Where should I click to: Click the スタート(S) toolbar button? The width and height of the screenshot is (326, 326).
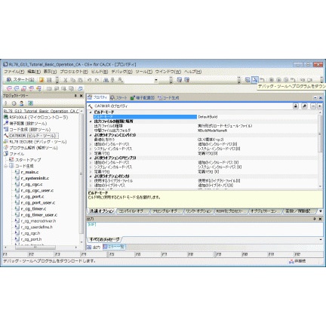click(x=20, y=80)
